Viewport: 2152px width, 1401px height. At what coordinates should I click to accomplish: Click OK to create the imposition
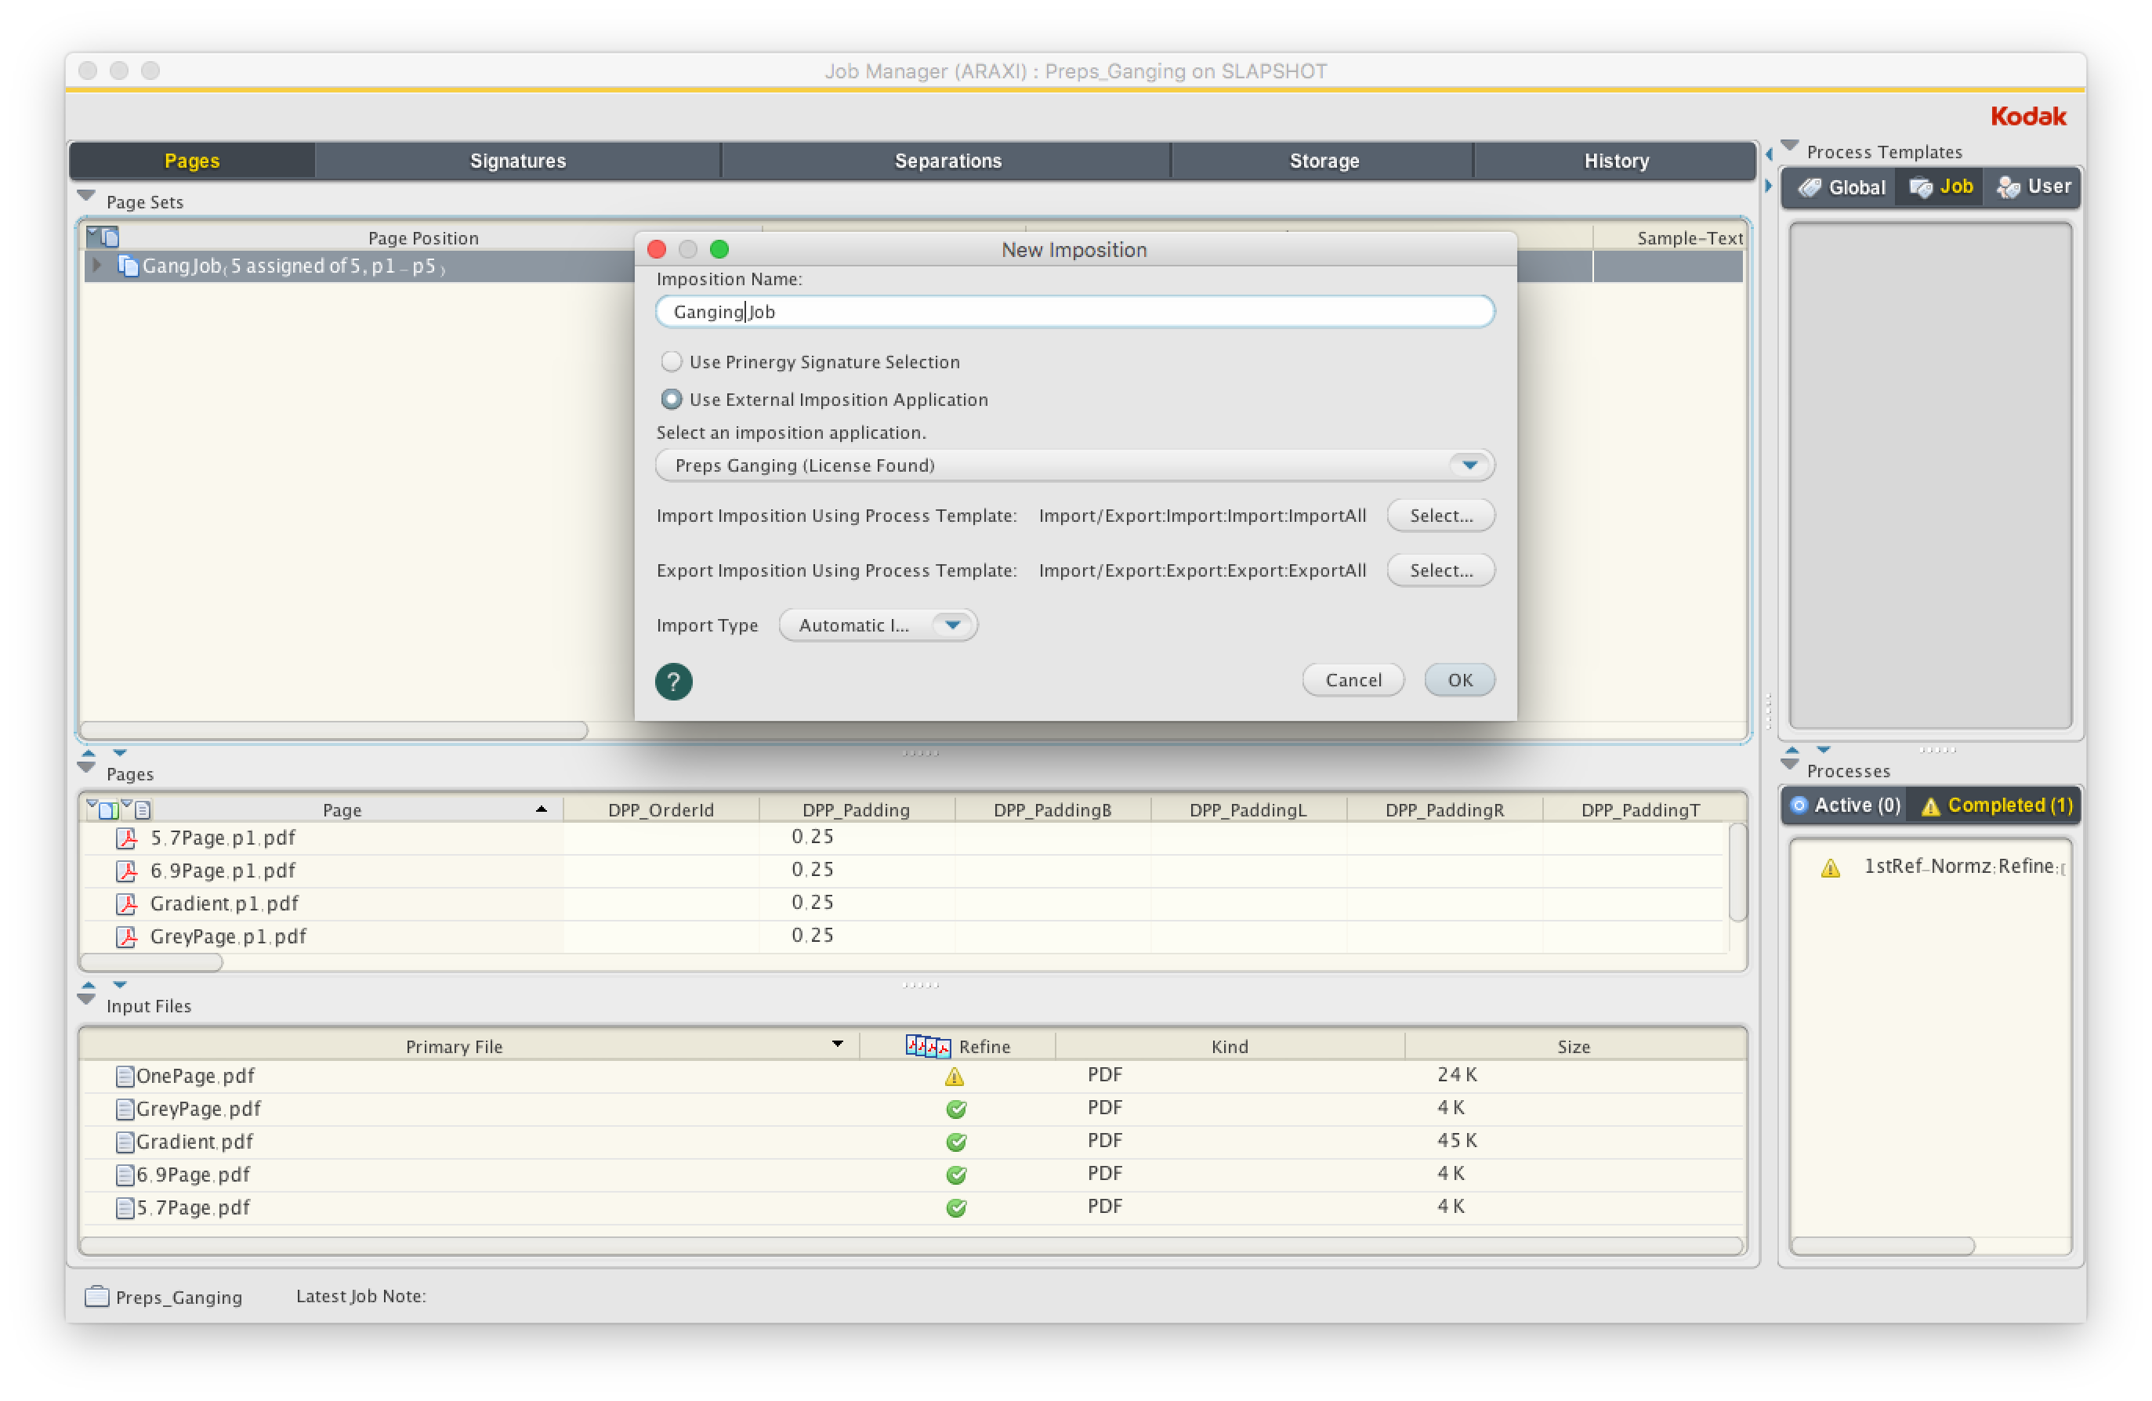1458,679
